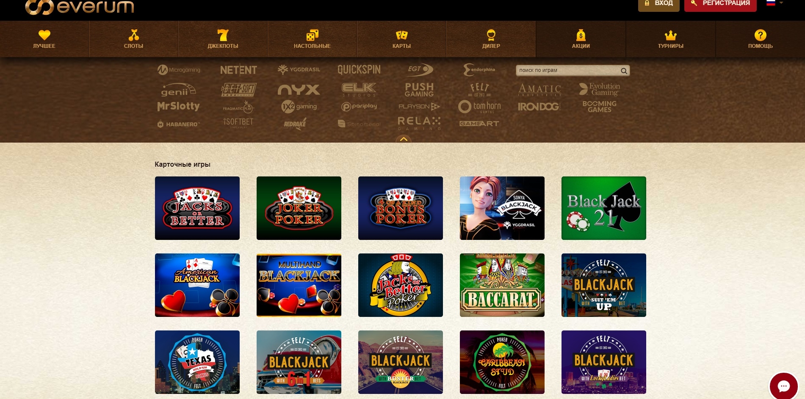Open the Турниры crown icon
Screen dimensions: 805x399
tap(670, 35)
